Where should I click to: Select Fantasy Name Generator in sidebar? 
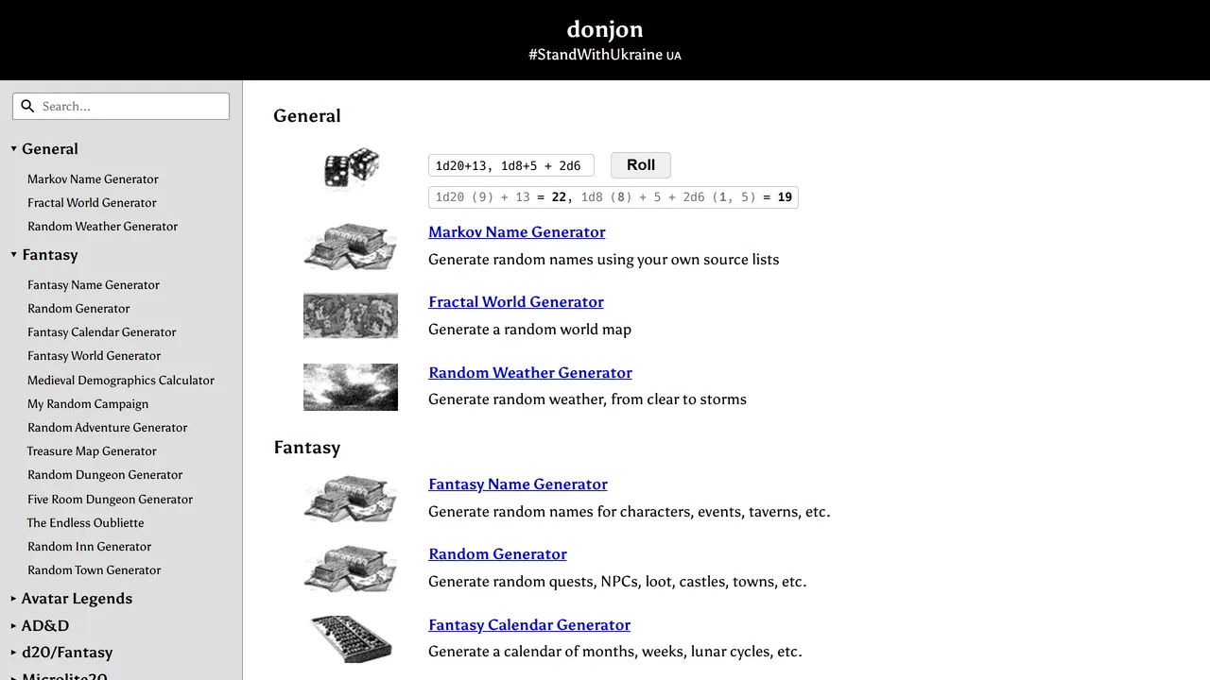pyautogui.click(x=94, y=285)
